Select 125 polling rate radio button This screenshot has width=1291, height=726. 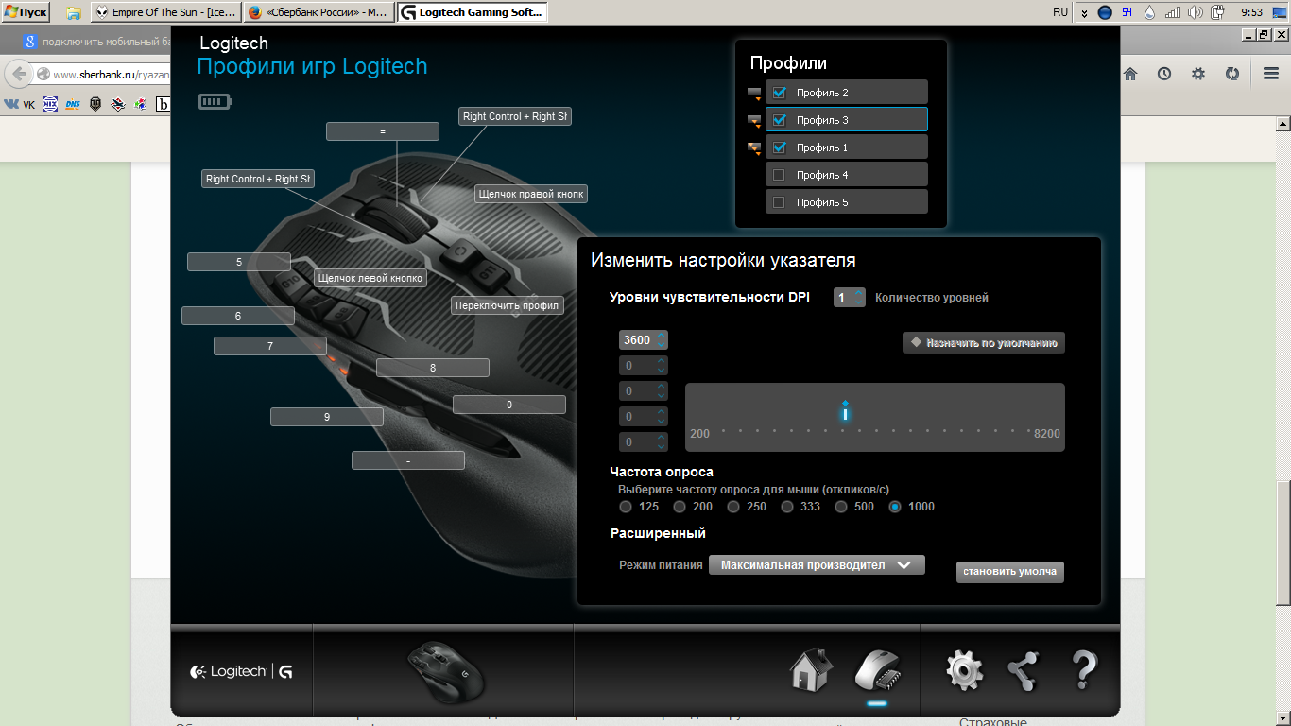[x=626, y=507]
